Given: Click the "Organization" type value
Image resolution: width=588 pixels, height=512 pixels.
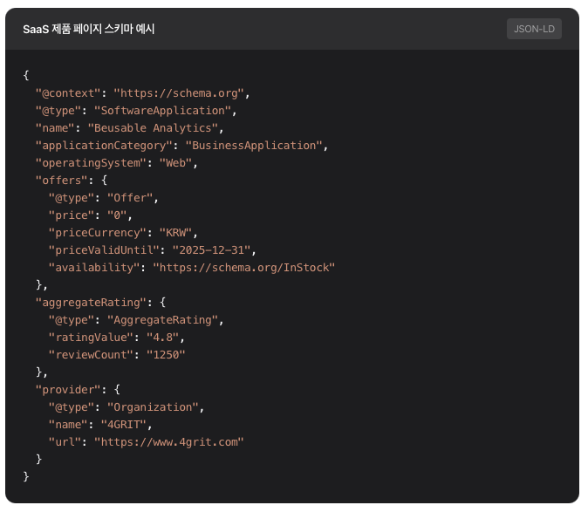Looking at the screenshot, I should 154,406.
